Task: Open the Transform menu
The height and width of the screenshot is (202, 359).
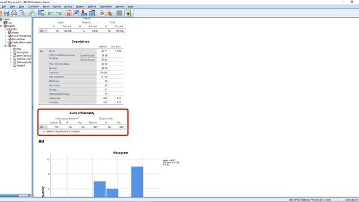Action: click(x=34, y=7)
